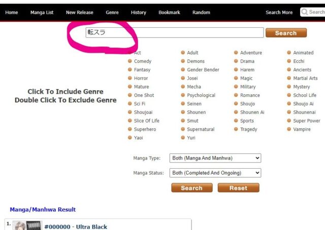Open the Genre navigation item
Screen dimensions: 325x230
click(x=112, y=12)
